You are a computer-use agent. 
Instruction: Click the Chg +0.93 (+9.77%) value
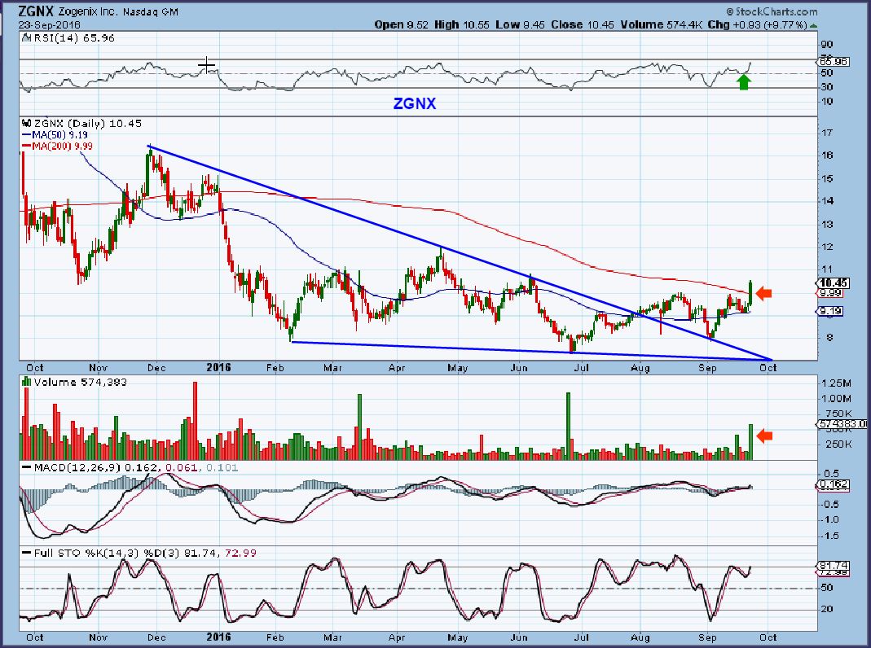(757, 24)
